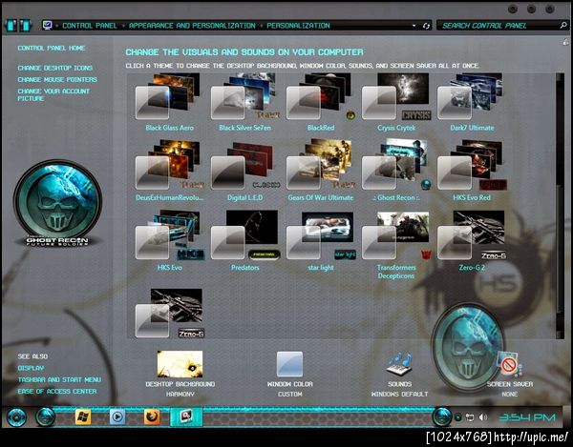Open Change mouse pointers link
Image resolution: width=573 pixels, height=447 pixels.
pos(57,79)
